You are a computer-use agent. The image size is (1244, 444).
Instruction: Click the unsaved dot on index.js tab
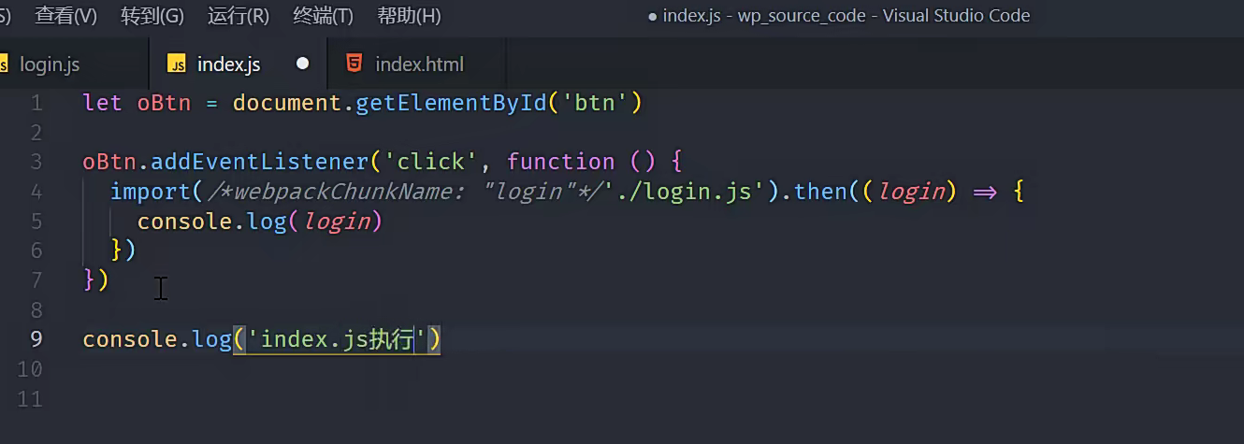point(302,64)
